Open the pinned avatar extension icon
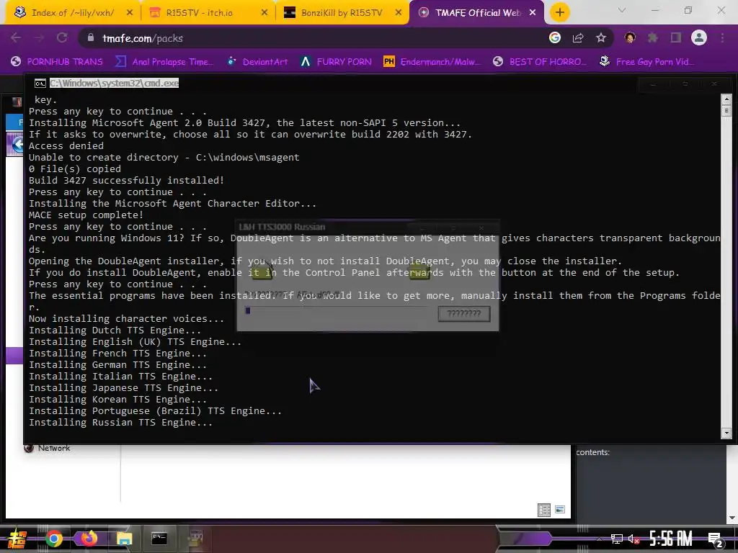Screen dimensions: 738x553 coord(630,37)
